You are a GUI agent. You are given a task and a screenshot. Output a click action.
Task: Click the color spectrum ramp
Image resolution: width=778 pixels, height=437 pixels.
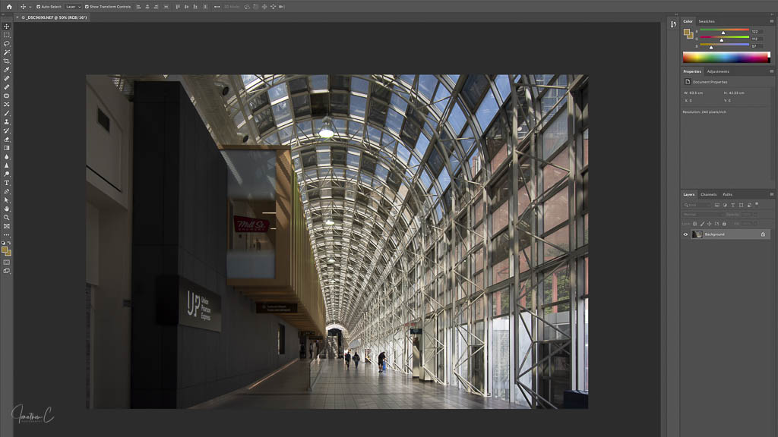click(x=726, y=57)
